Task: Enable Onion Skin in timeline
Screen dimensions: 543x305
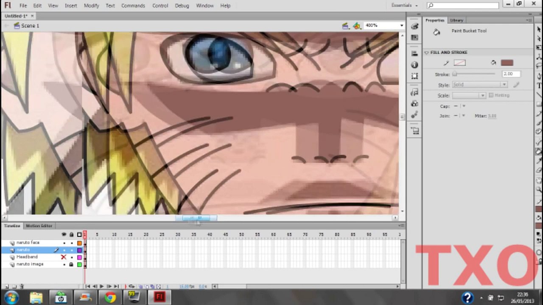Action: (141, 286)
